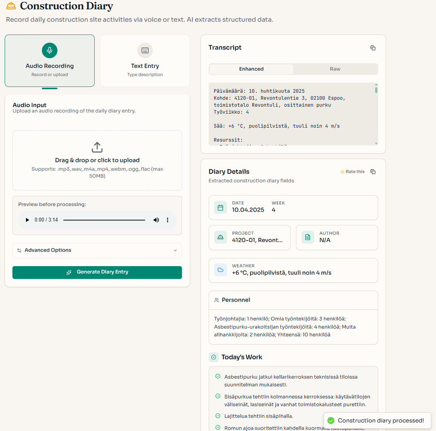Click the keyboard icon in Text Entry
This screenshot has height=431, width=436.
145,50
